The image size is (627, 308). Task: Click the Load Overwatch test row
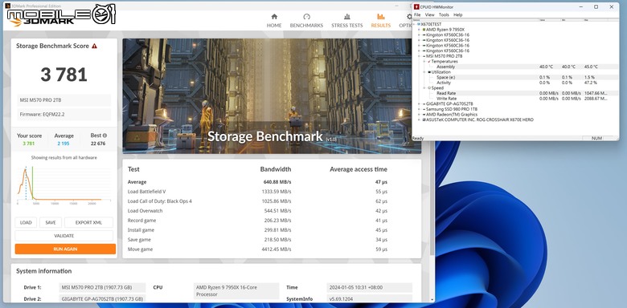(257, 211)
